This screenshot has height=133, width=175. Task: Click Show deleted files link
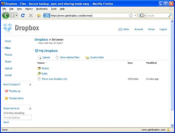coord(70,57)
